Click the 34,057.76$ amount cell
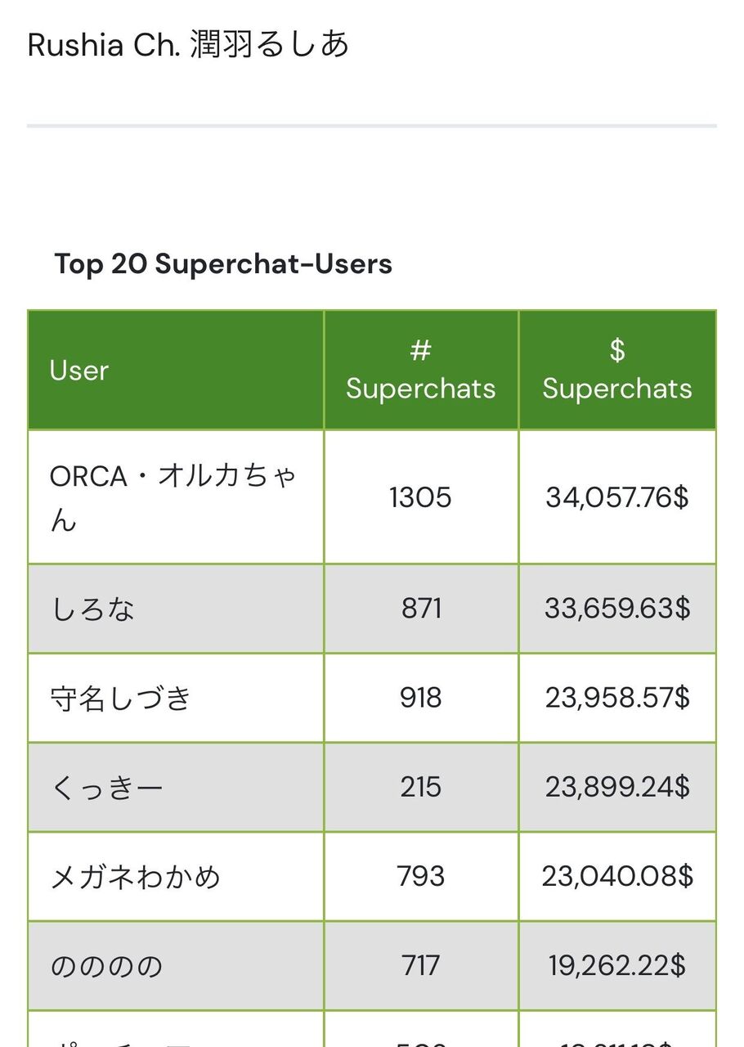 pos(617,497)
